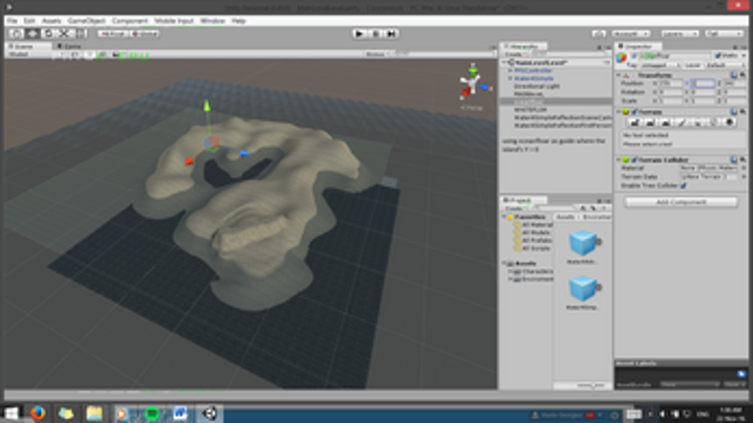Click the red X-axis move handle
753x423 pixels.
pyautogui.click(x=188, y=162)
